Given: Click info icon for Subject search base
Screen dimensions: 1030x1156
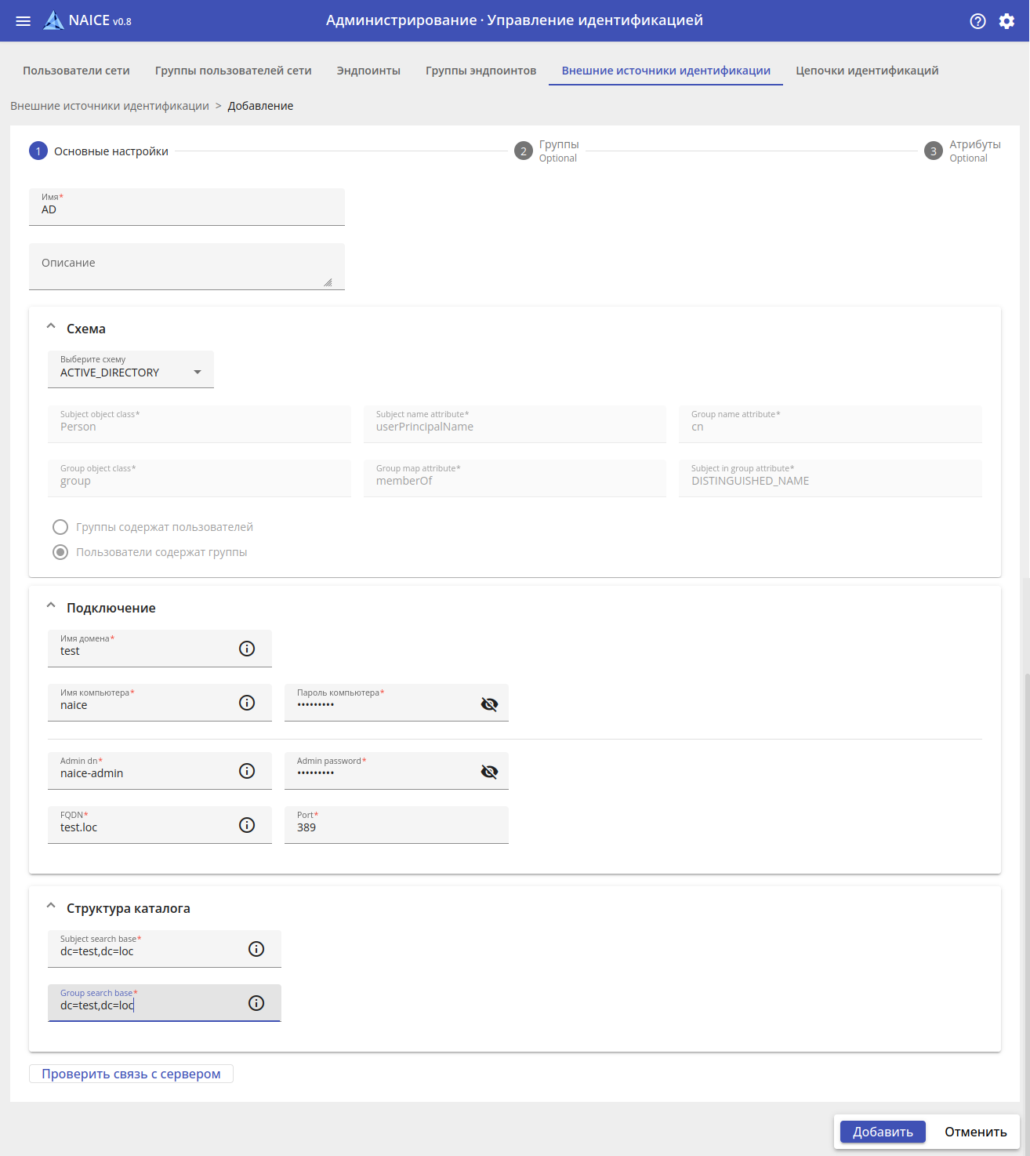Looking at the screenshot, I should click(256, 949).
